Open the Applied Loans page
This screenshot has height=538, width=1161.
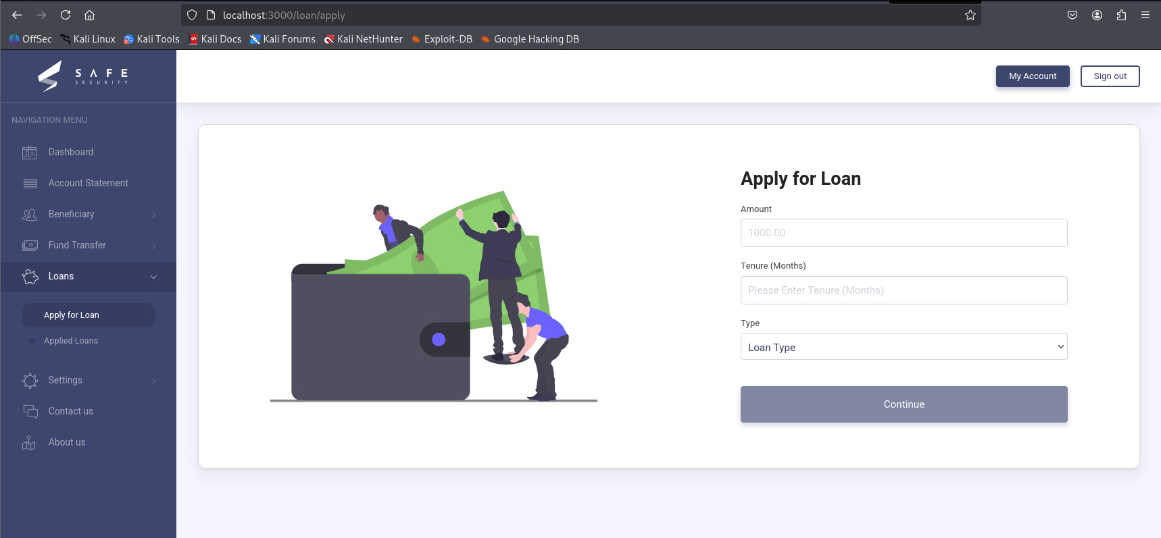[71, 341]
